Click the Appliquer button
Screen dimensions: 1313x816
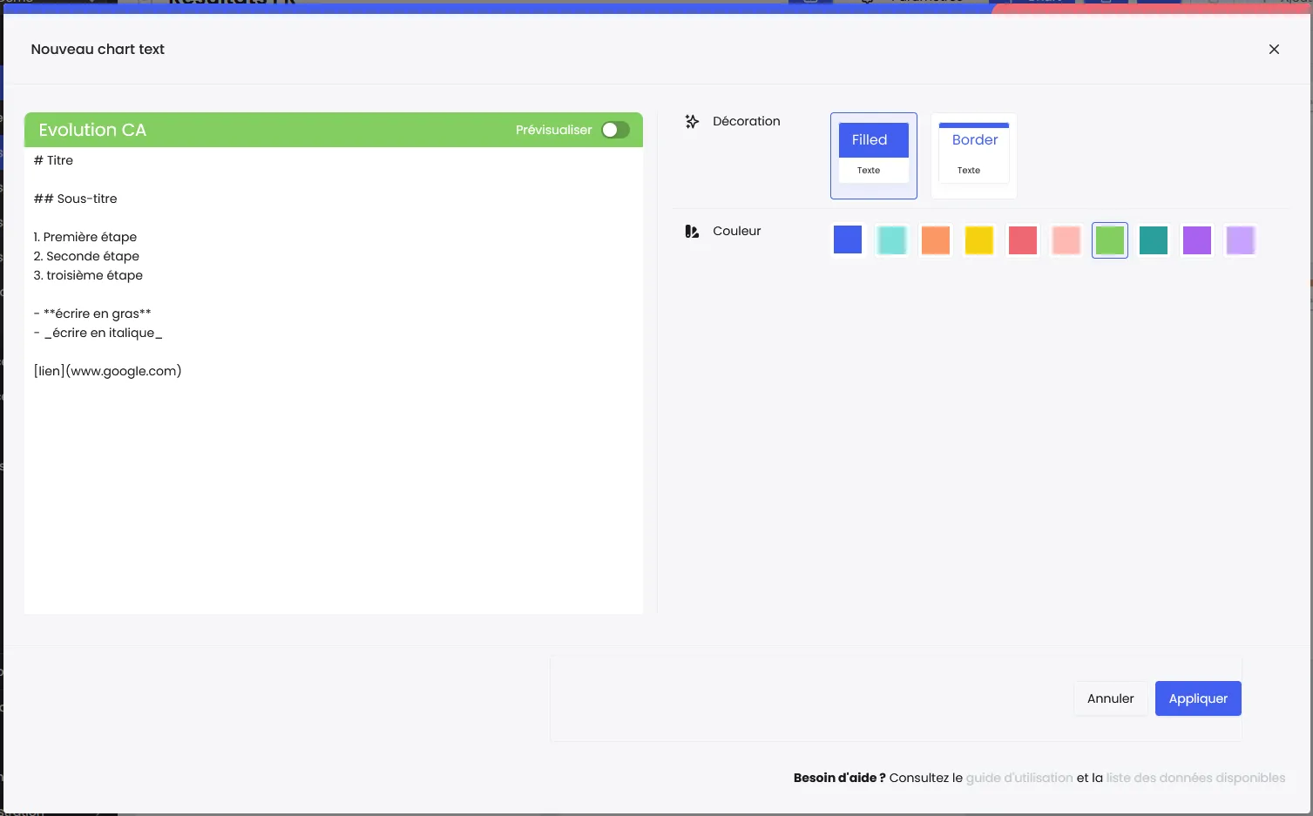(1198, 698)
